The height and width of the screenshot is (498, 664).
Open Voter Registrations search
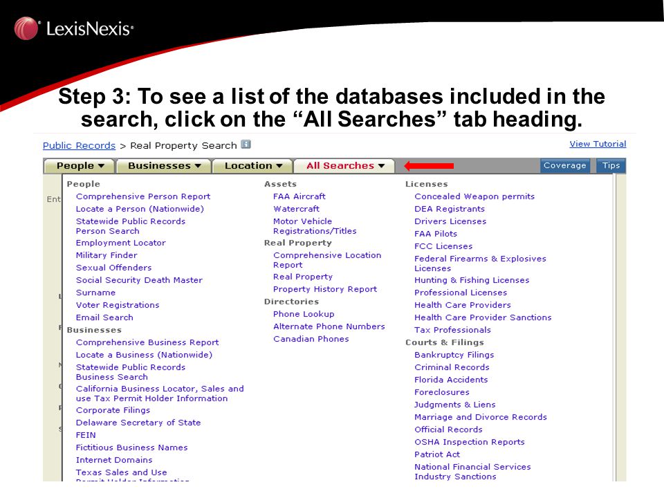click(x=118, y=305)
